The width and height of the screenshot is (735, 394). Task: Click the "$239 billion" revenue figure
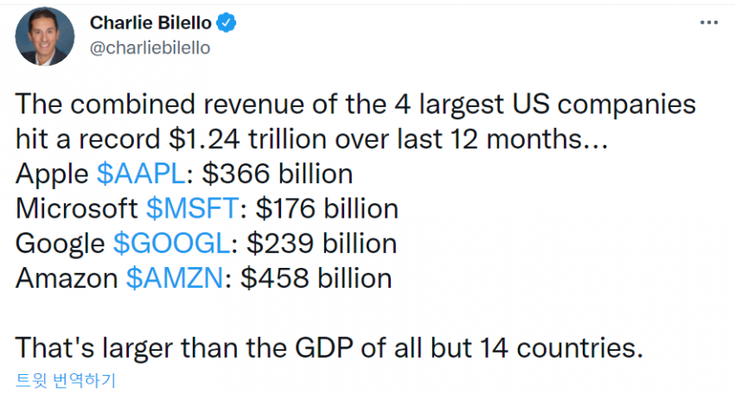(322, 243)
